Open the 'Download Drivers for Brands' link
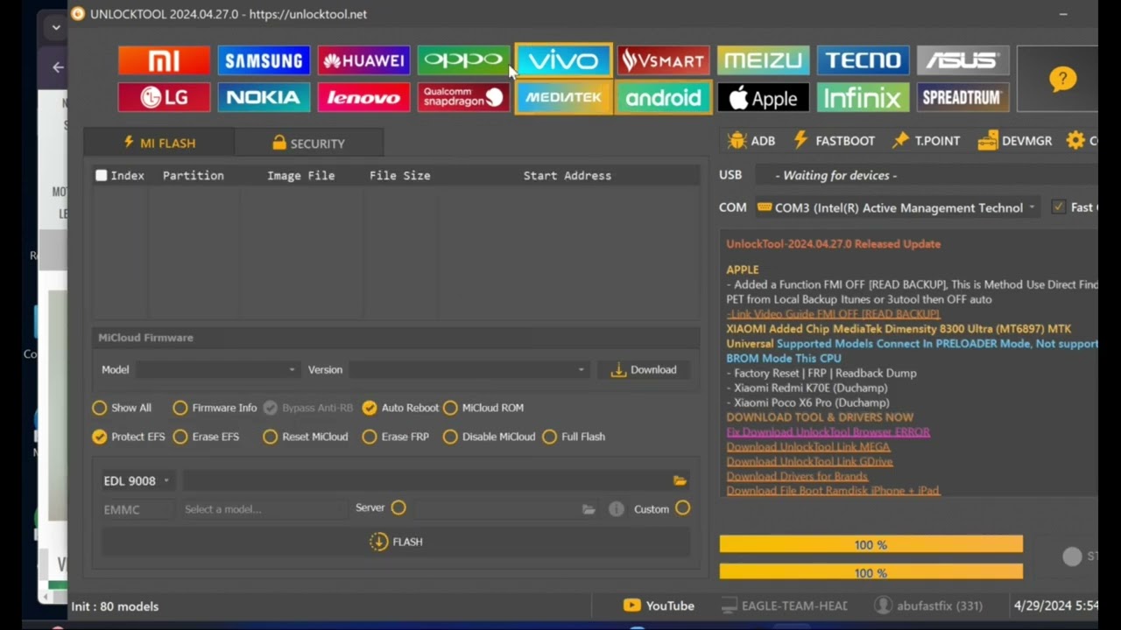 [797, 476]
